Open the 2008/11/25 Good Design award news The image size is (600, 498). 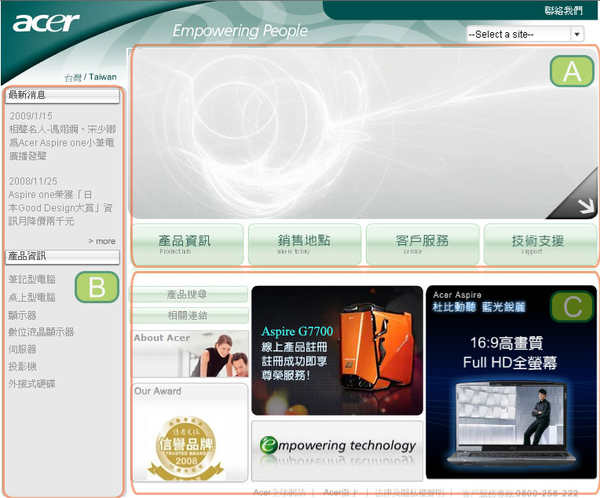point(60,201)
